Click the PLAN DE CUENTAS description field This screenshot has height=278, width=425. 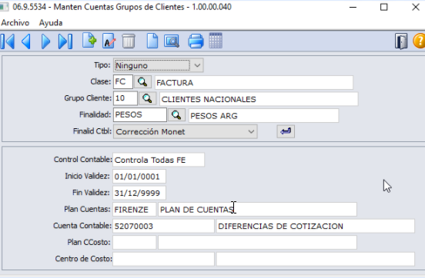point(257,210)
